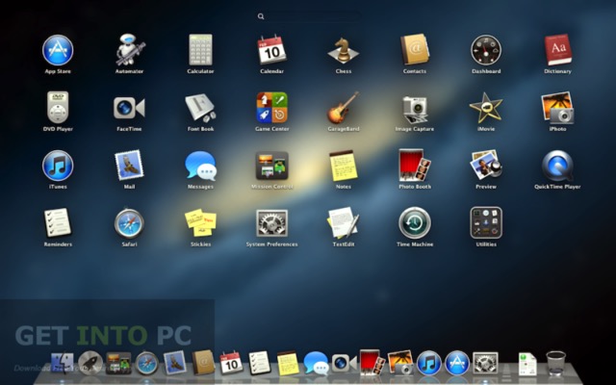Open Calendar from the Dock
Screen dimensions: 616x385
(232, 363)
